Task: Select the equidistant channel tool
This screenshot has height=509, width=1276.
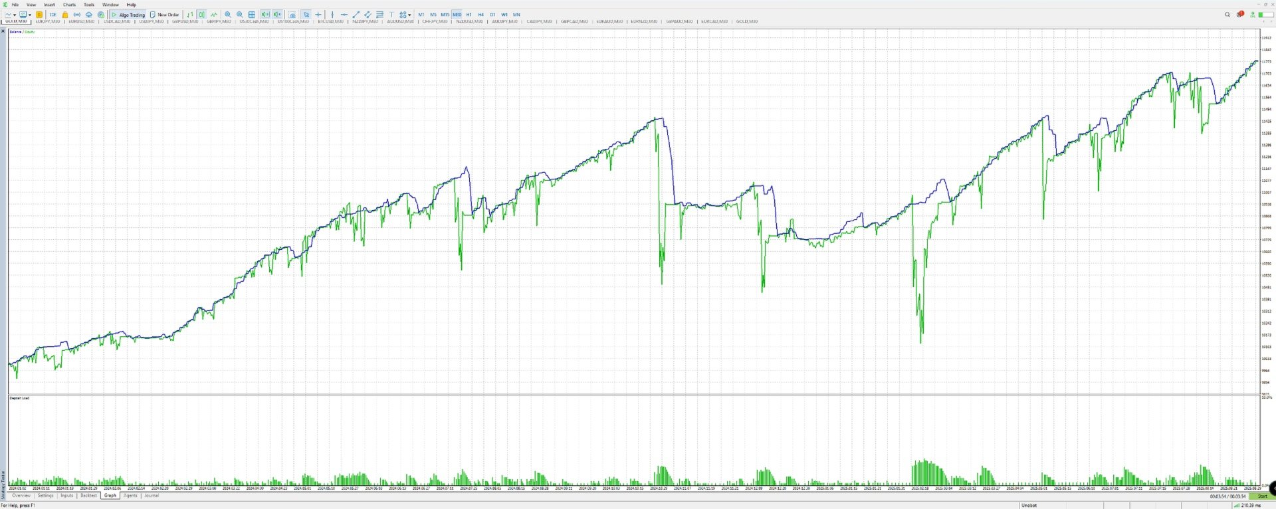Action: point(368,15)
